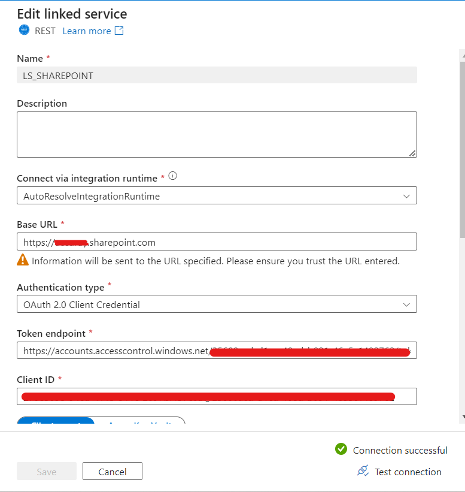Click the LS_SHAREPOINT Name field
The height and width of the screenshot is (492, 465).
[217, 76]
